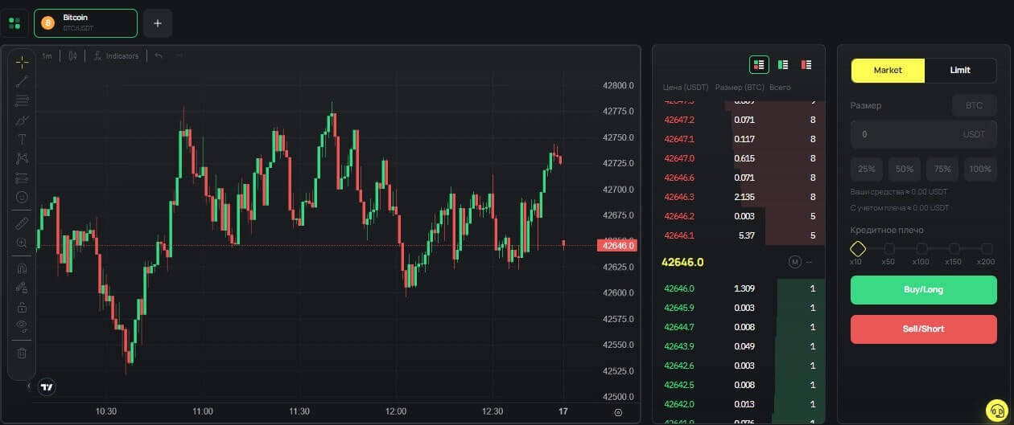Set leverage slider to x100
Viewport: 1014px width, 425px height.
coord(921,249)
